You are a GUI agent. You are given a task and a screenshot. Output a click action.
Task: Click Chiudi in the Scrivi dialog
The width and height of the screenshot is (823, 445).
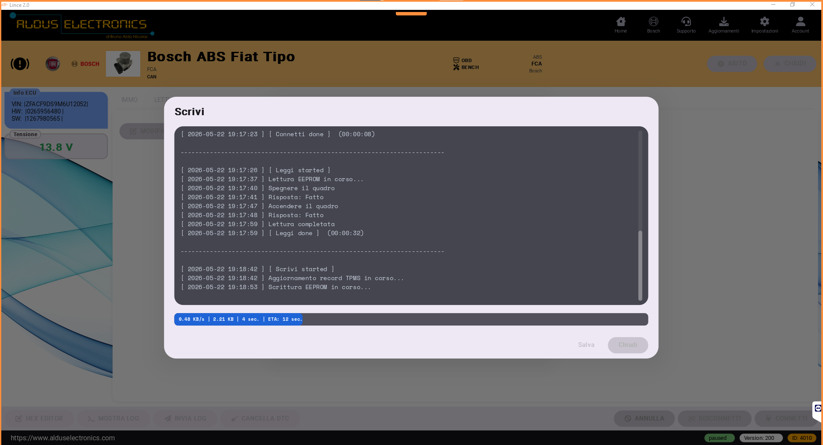point(627,345)
